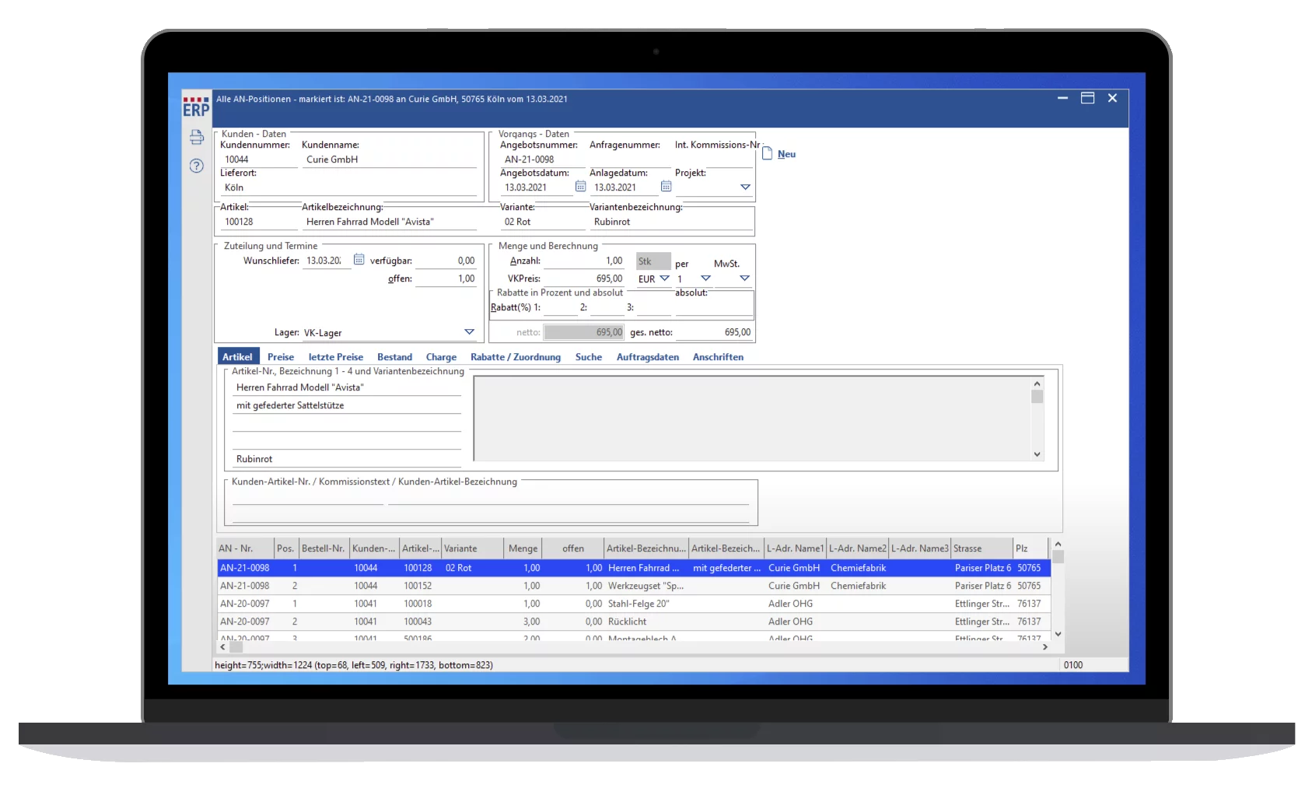The height and width of the screenshot is (788, 1312).
Task: Click the Kunden-Artikel-Nr. input field
Action: pyautogui.click(x=307, y=497)
